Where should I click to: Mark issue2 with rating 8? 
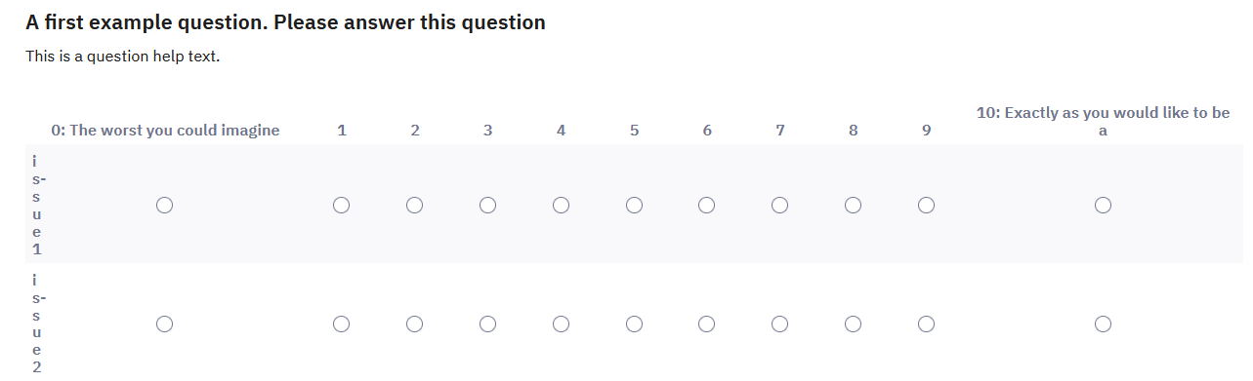pyautogui.click(x=854, y=323)
